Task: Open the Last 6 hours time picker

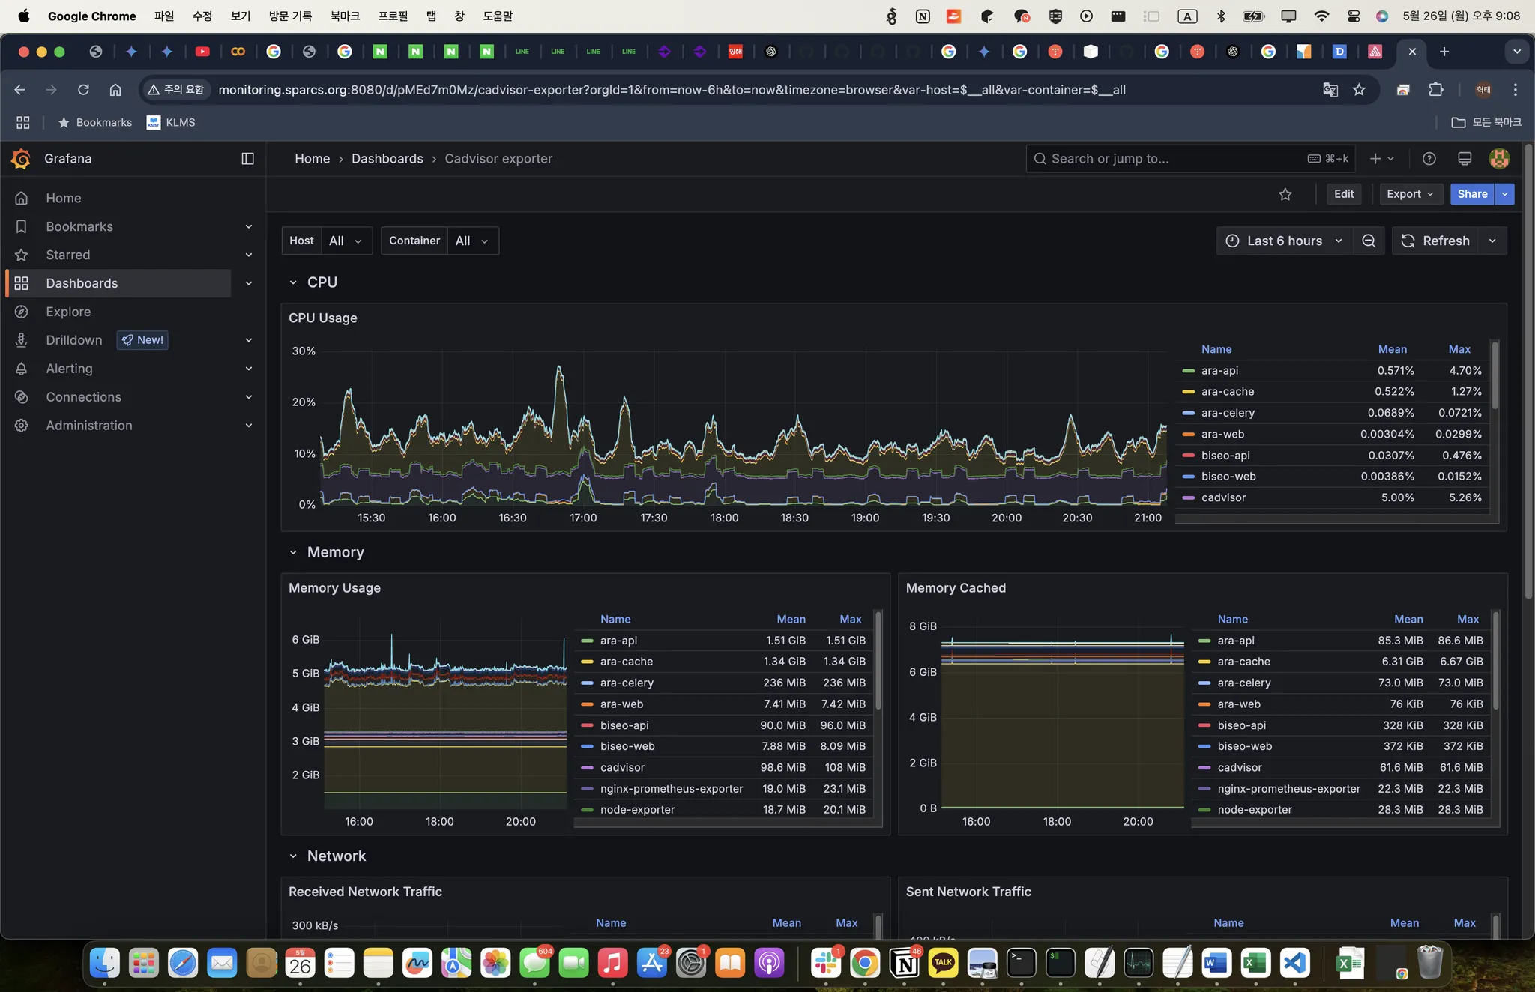Action: click(1283, 241)
